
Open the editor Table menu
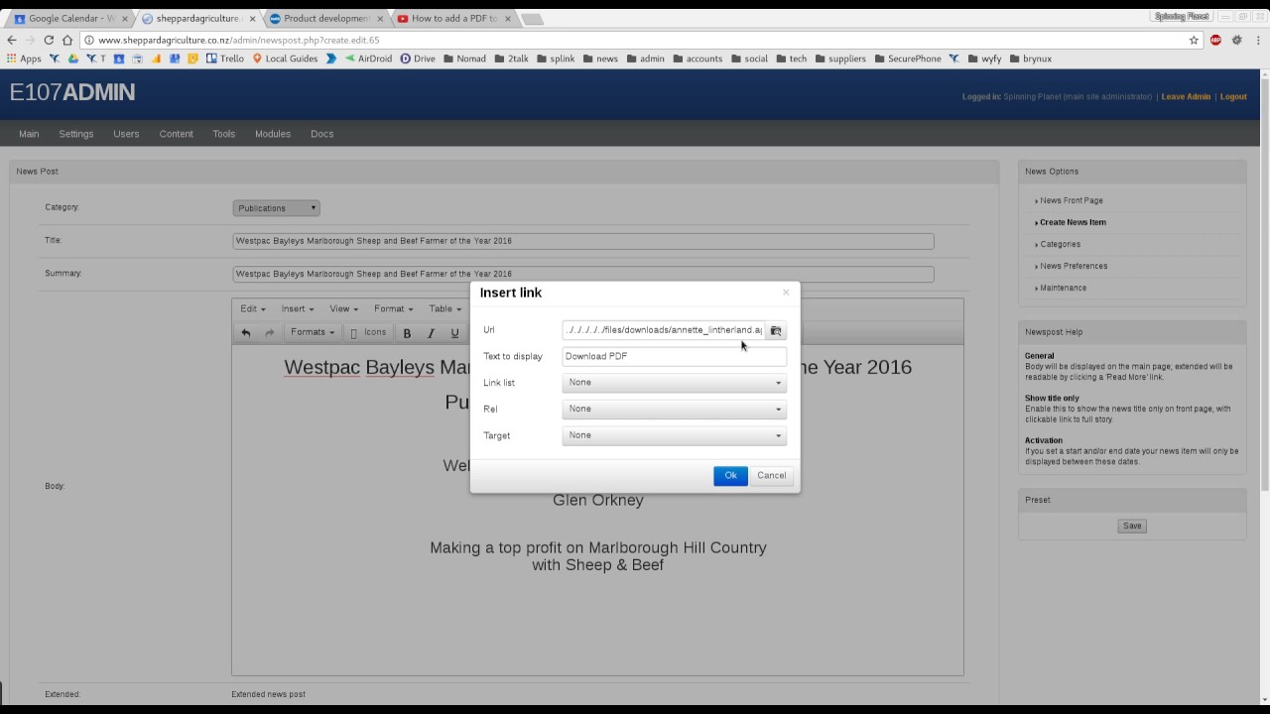point(444,308)
